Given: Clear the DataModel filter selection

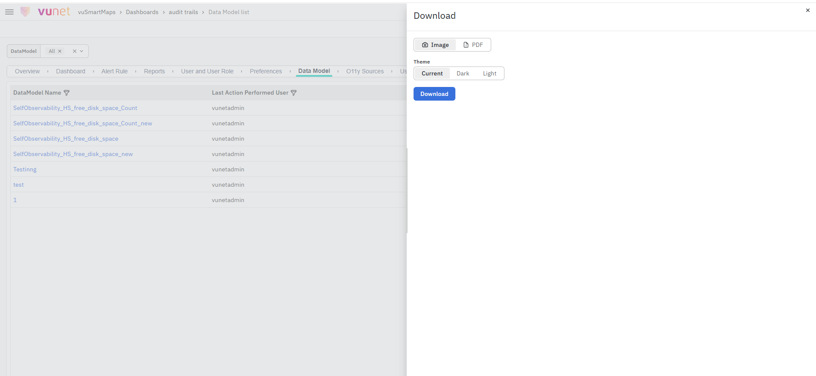Looking at the screenshot, I should click(x=75, y=51).
